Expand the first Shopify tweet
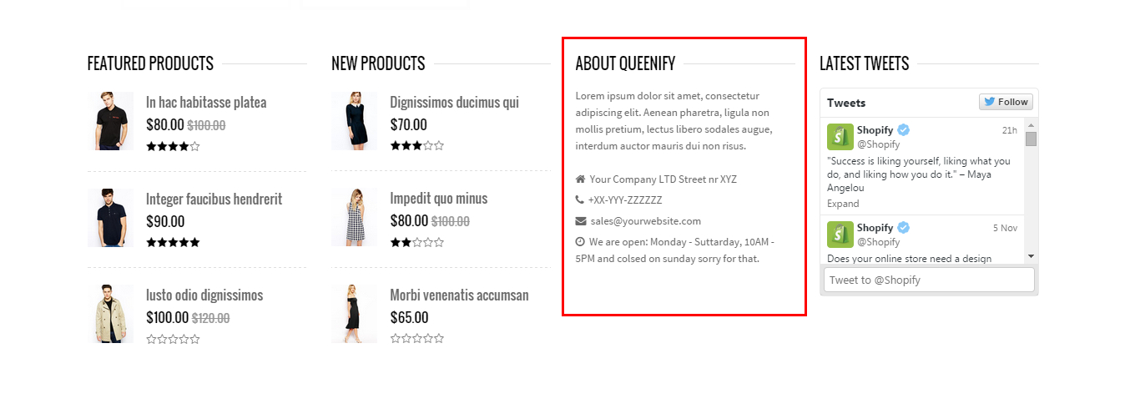Image resolution: width=1125 pixels, height=409 pixels. [843, 204]
